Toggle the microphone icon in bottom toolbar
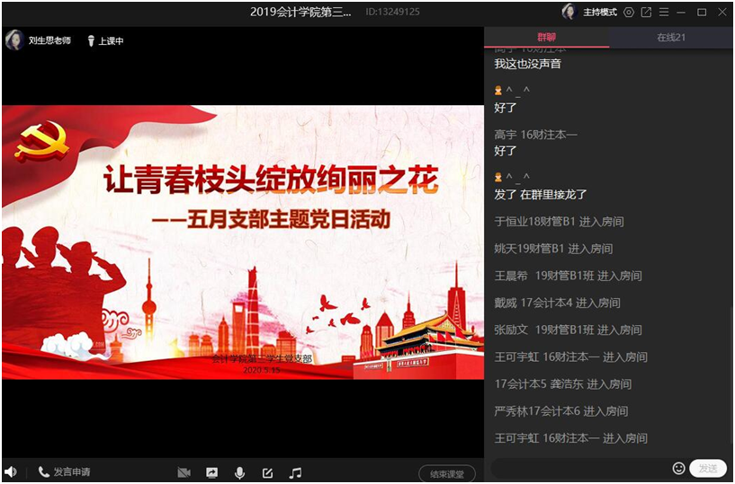735x484 pixels. click(239, 472)
